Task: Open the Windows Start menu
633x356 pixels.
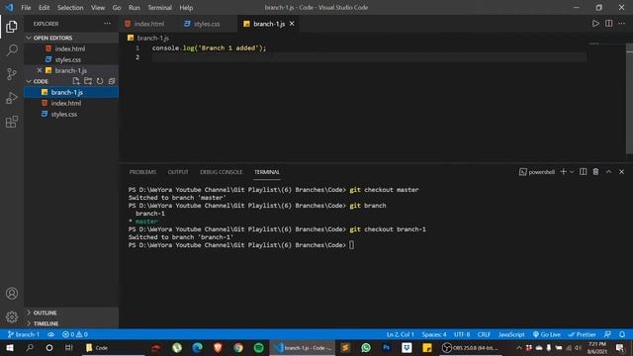Action: tap(10, 348)
